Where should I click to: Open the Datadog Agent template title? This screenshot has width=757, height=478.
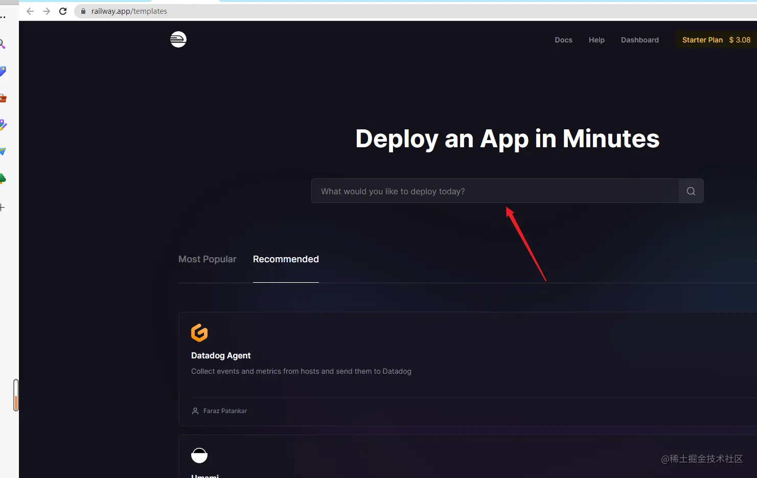click(x=221, y=356)
